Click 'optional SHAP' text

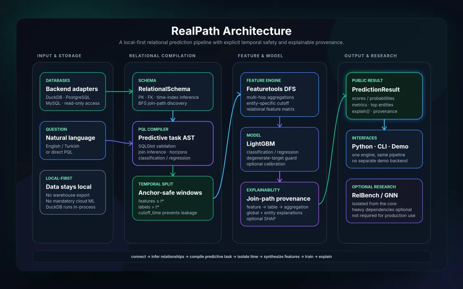pos(261,219)
